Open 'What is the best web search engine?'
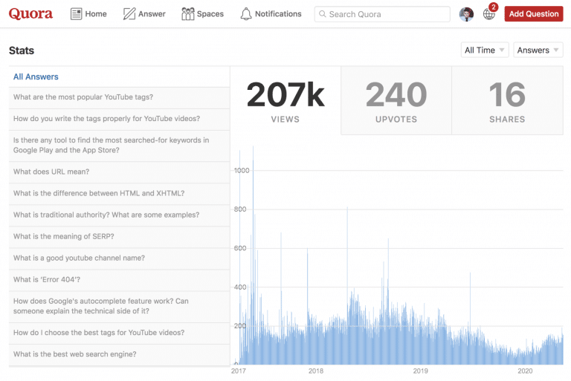The image size is (571, 381). (119, 354)
